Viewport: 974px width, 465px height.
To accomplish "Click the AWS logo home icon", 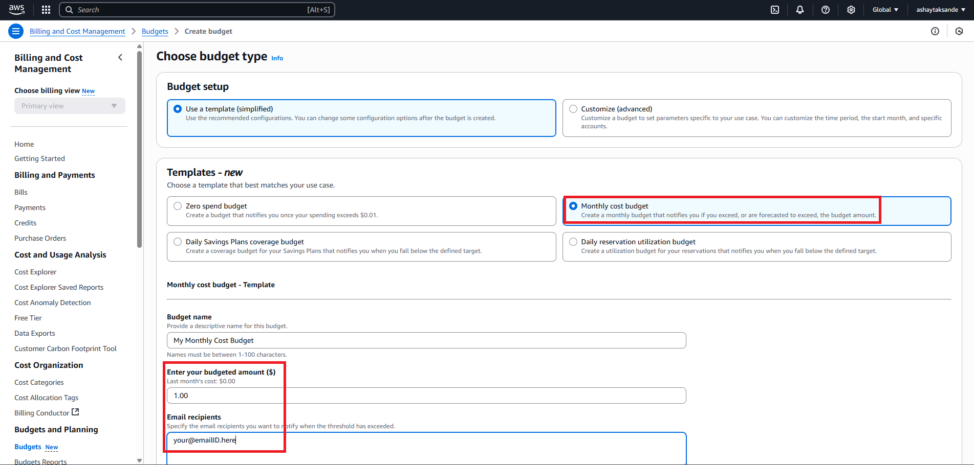I will click(x=17, y=10).
